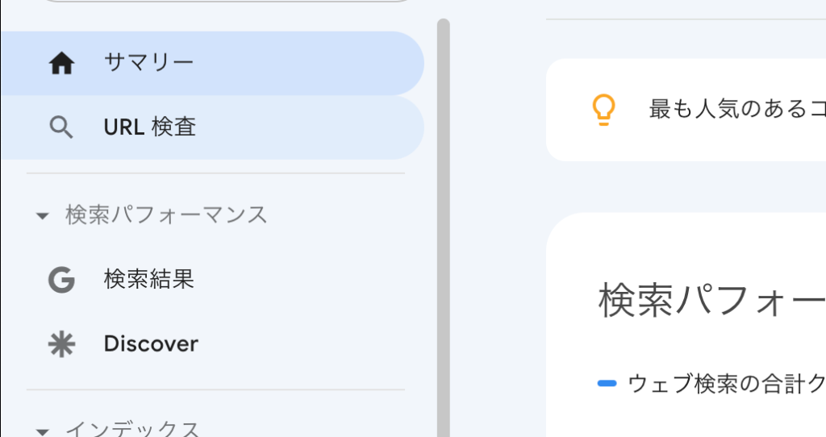The width and height of the screenshot is (826, 437).
Task: Click the magnifier icon for URL 検査
Action: point(61,127)
